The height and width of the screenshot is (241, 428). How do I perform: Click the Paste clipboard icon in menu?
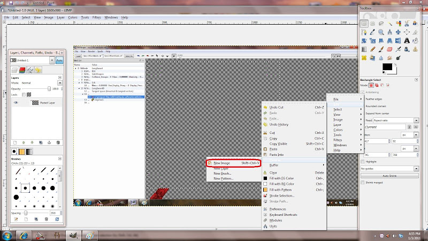(265, 149)
